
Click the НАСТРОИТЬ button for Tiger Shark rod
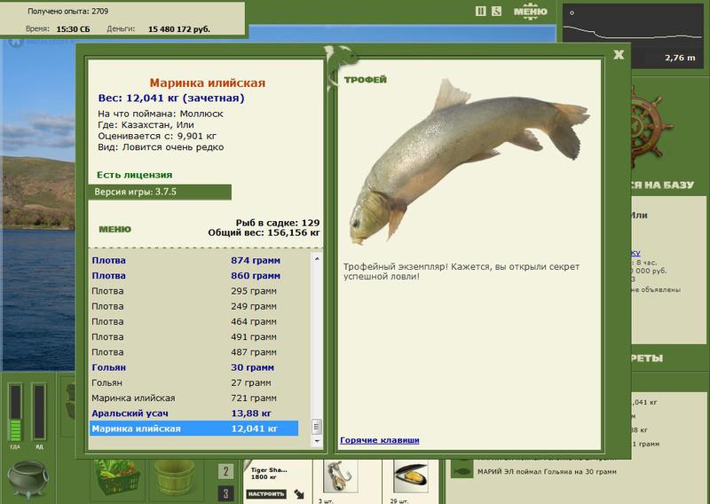[x=267, y=494]
